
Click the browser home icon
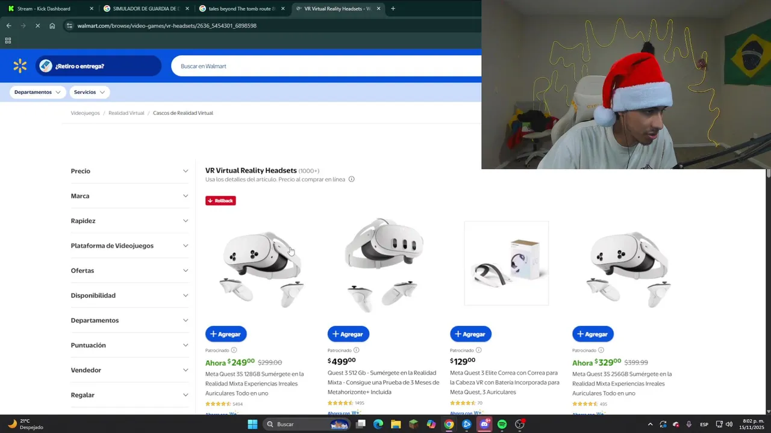52,26
